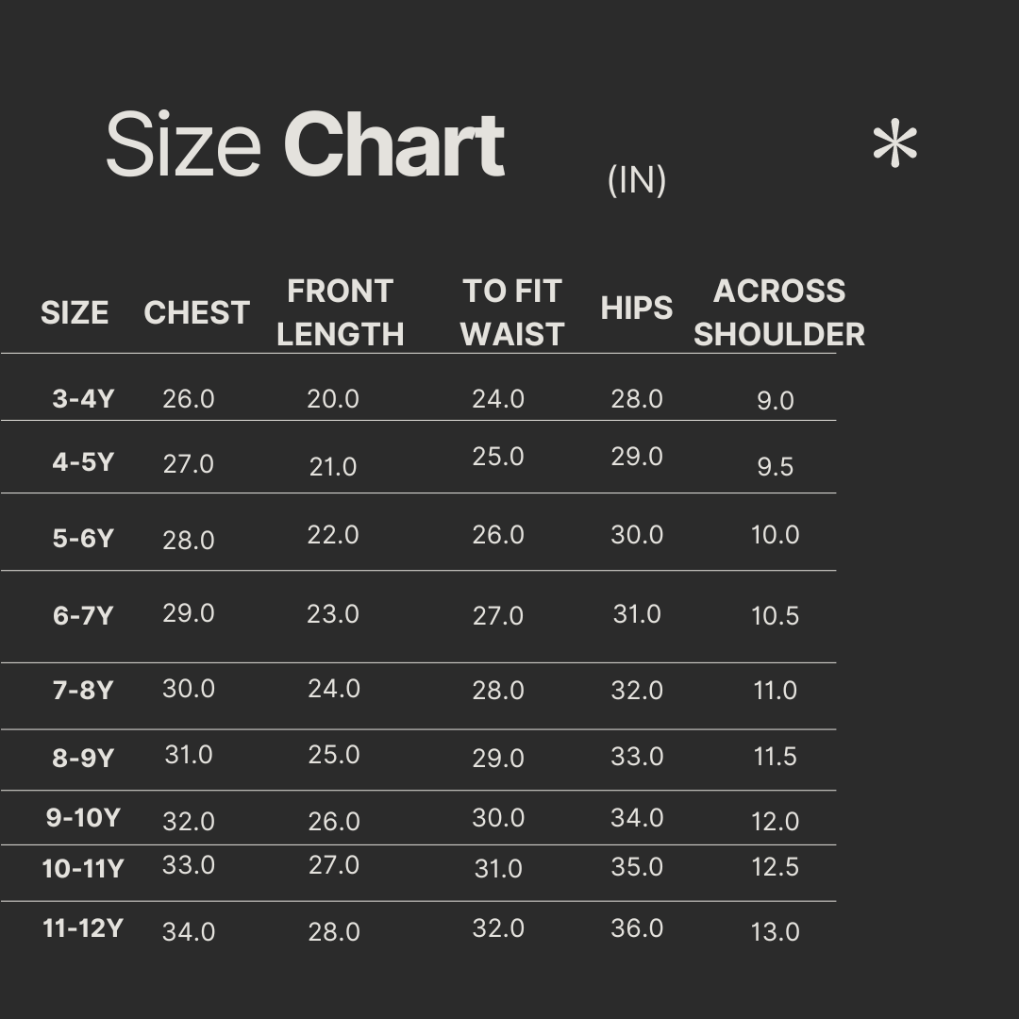Click the 20.0 front length value

(333, 399)
